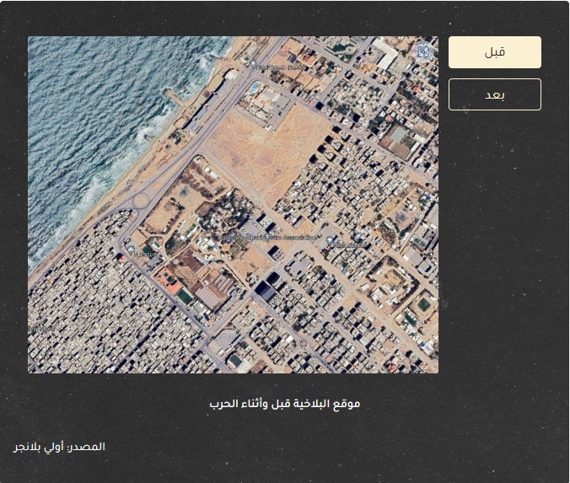Click the fullscreen icon on the satellite image
Image resolution: width=570 pixels, height=483 pixels.
click(423, 52)
